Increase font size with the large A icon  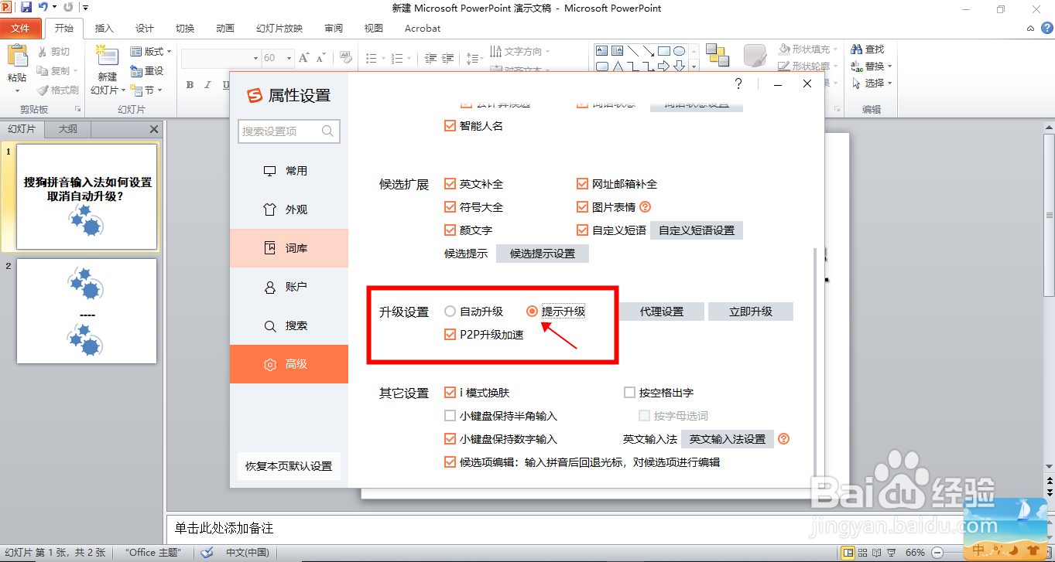[303, 58]
